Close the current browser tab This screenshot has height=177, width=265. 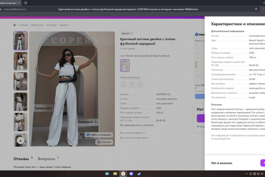click(19, 3)
